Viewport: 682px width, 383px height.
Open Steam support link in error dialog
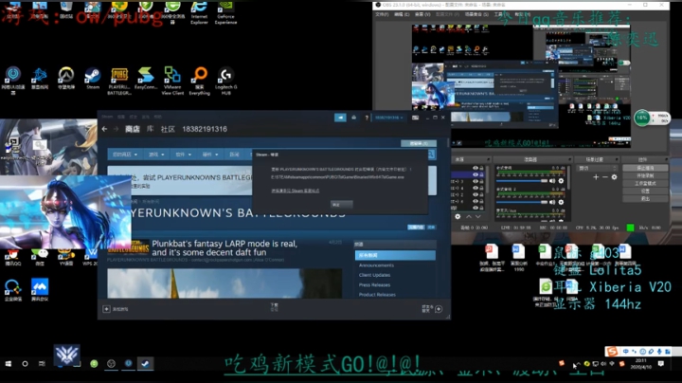[295, 191]
